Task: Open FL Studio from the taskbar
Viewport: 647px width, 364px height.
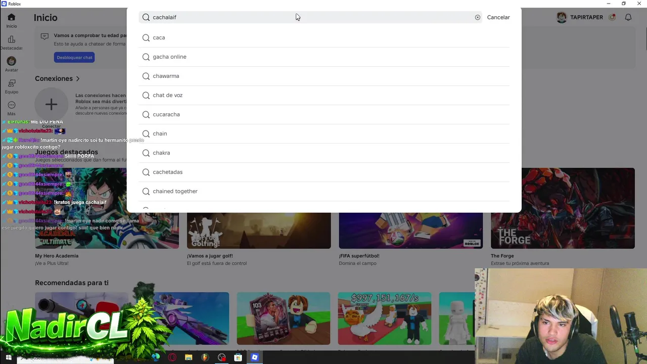Action: [205, 357]
